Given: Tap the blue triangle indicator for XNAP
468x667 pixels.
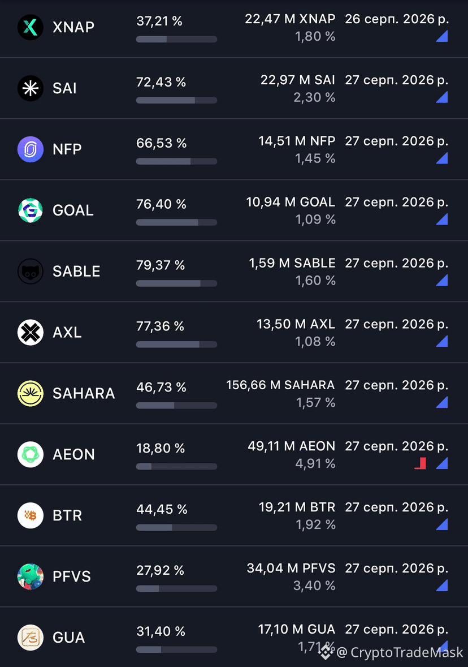Looking at the screenshot, I should click(x=442, y=36).
